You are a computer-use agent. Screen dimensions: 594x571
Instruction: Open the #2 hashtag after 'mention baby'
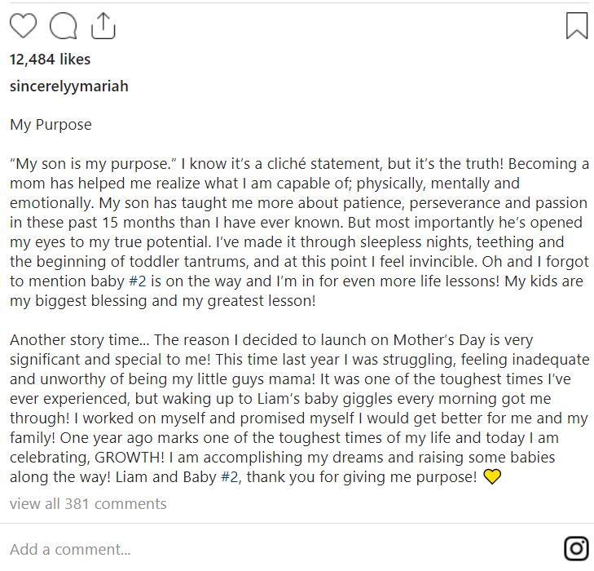pyautogui.click(x=138, y=281)
